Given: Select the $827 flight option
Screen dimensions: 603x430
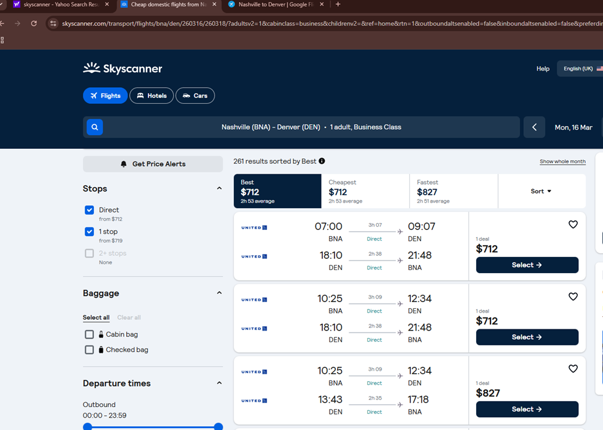Looking at the screenshot, I should pyautogui.click(x=527, y=409).
